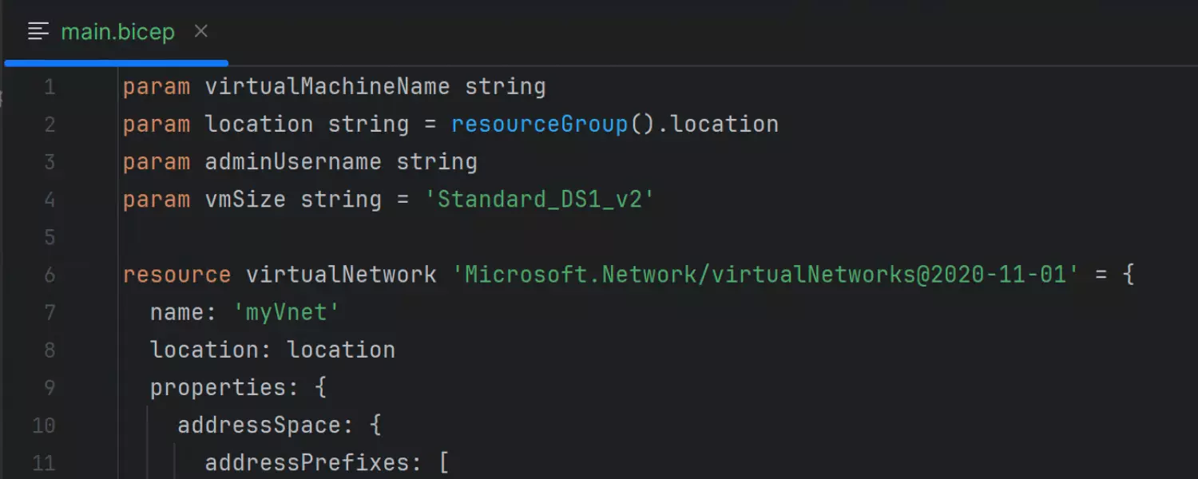Click the vmSize parameter name
The image size is (1198, 479).
[245, 200]
